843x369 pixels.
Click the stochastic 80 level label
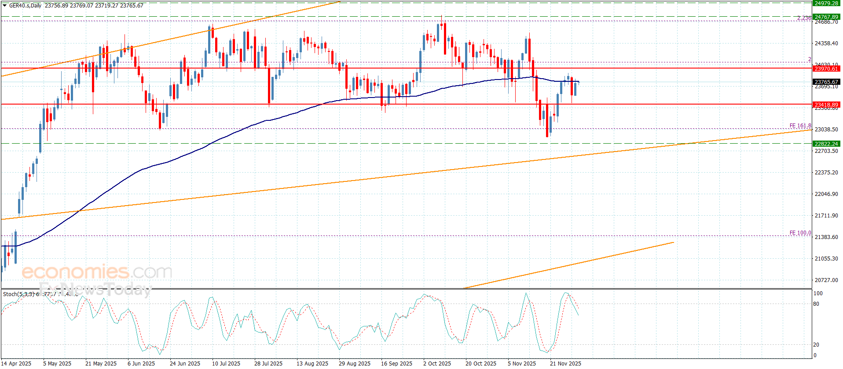tap(816, 304)
